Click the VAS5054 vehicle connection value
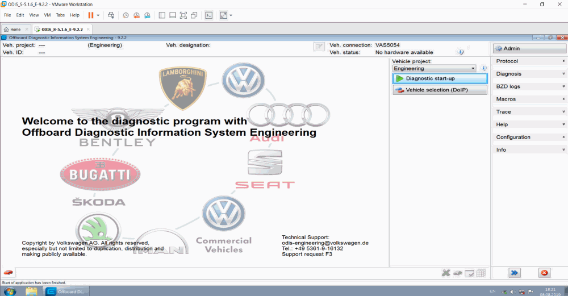568x296 pixels. (x=387, y=45)
